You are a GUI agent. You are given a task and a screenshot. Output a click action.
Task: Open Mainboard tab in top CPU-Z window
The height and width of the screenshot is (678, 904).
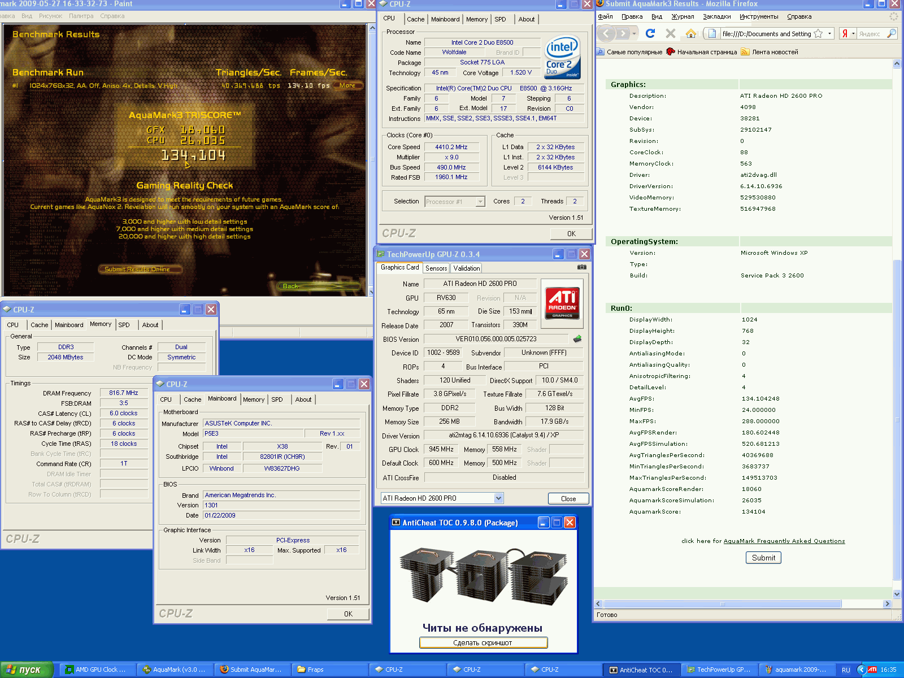445,19
